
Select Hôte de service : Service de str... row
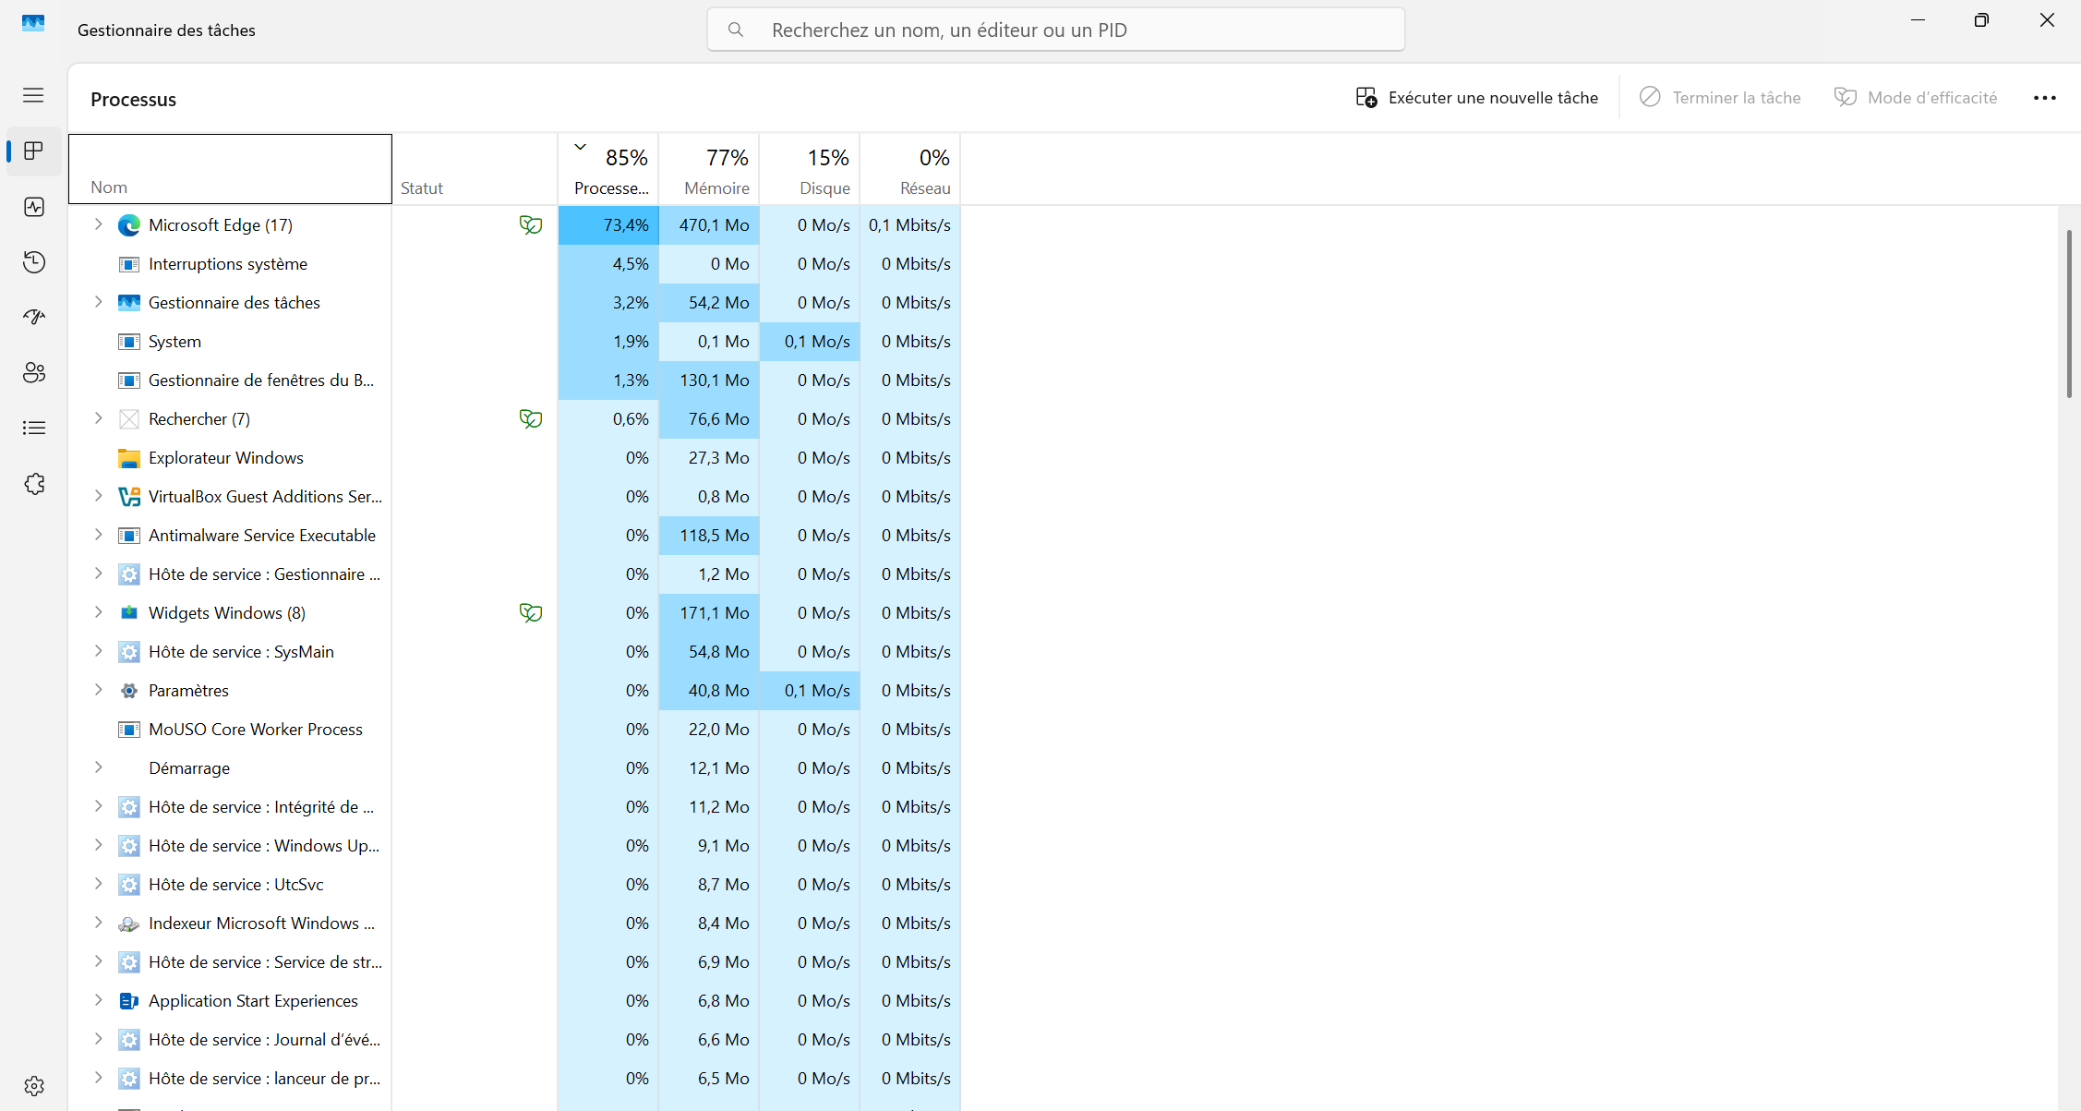pos(515,962)
